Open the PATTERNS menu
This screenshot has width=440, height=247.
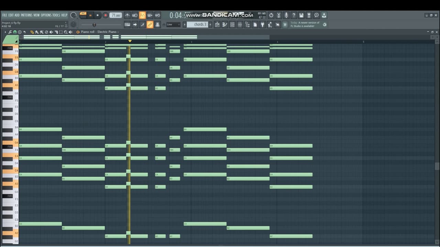[26, 15]
